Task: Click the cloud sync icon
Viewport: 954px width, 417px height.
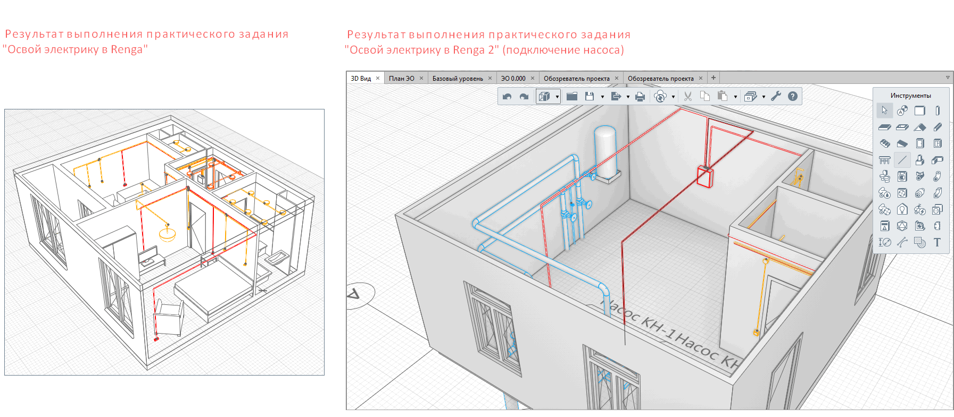Action: (x=660, y=96)
